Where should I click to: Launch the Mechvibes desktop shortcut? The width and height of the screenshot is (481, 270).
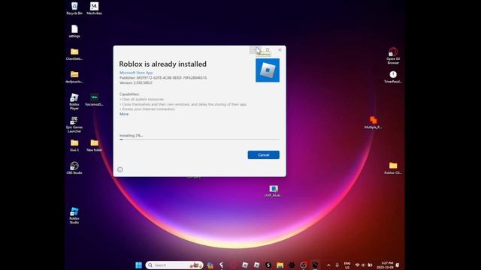94,8
